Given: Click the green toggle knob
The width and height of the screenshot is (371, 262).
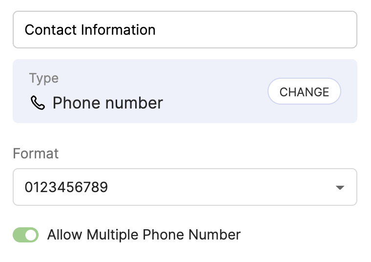Looking at the screenshot, I should (31, 235).
